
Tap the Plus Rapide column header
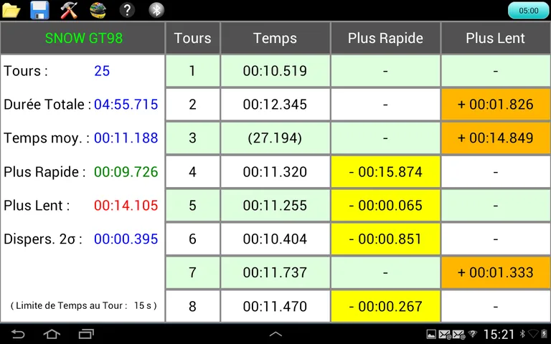point(385,38)
